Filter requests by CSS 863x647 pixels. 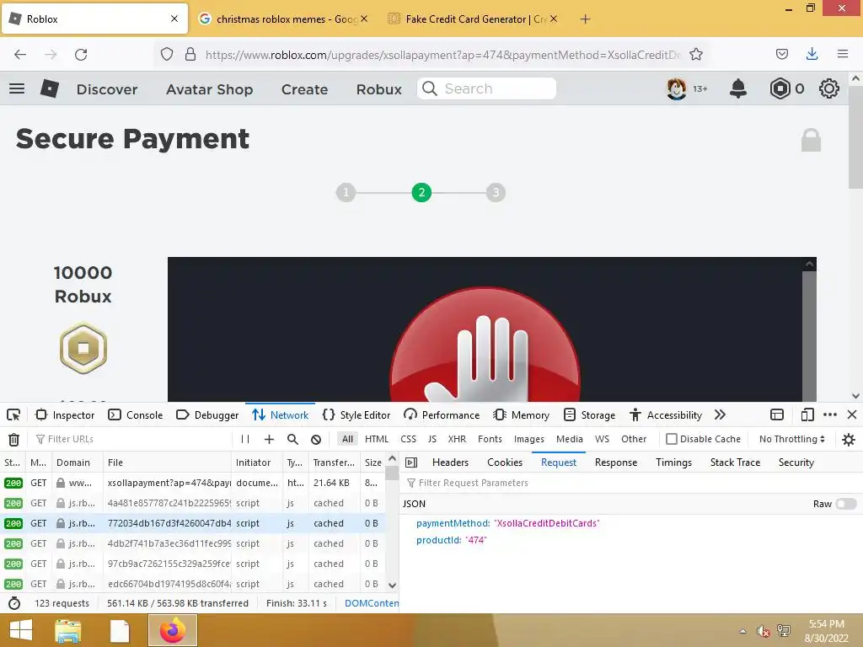(408, 439)
